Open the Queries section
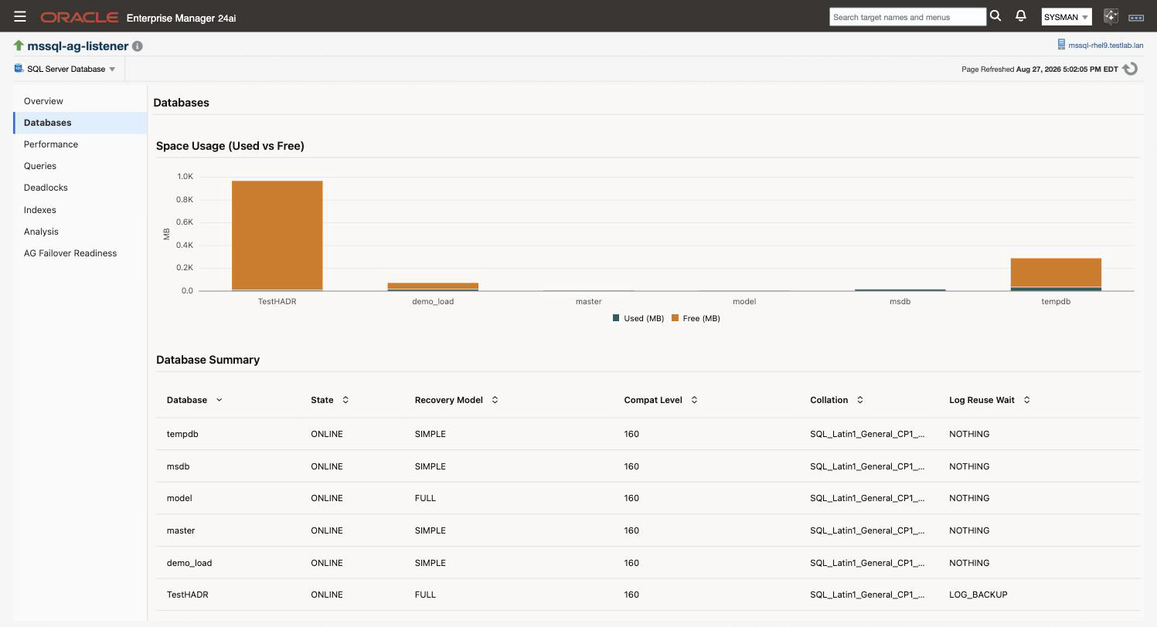 pos(80,166)
